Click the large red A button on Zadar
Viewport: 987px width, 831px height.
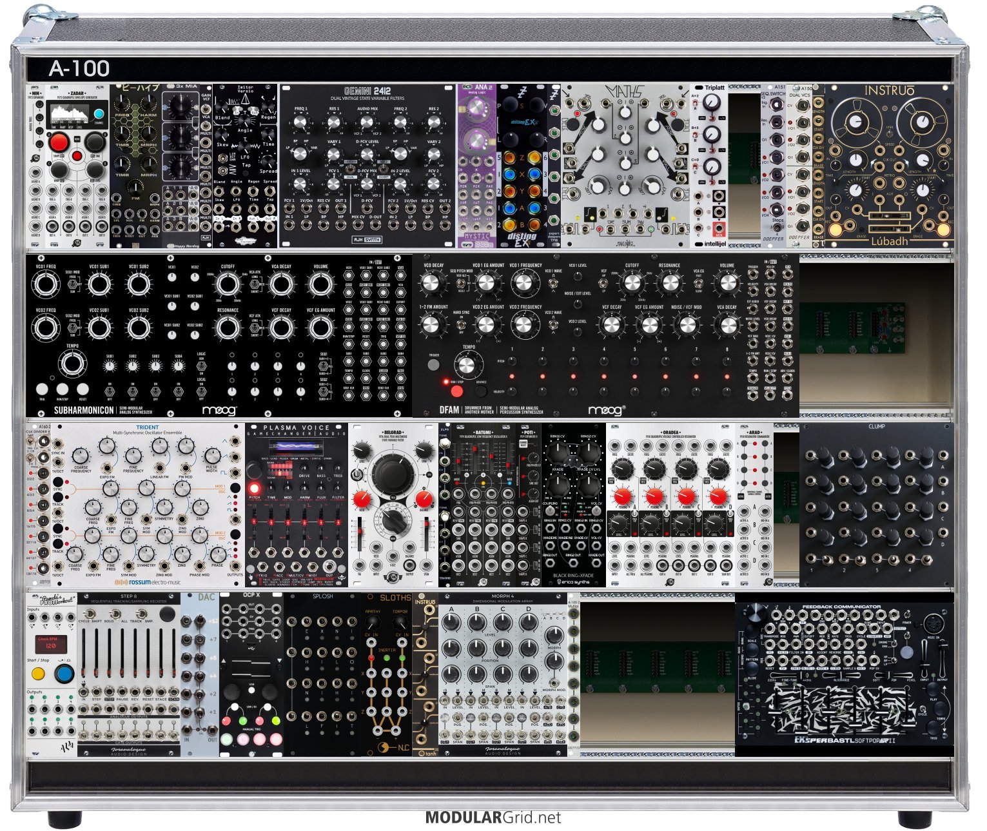tap(59, 142)
